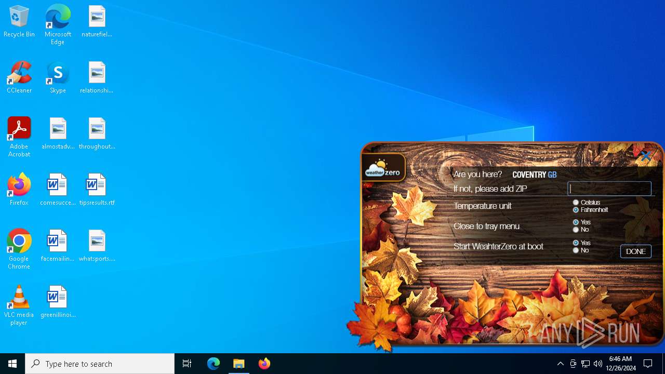Click the COVENTRY GB location text
665x374 pixels.
click(534, 175)
